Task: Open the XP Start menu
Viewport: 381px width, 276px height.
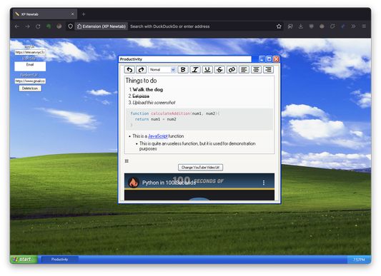Action: (24, 260)
